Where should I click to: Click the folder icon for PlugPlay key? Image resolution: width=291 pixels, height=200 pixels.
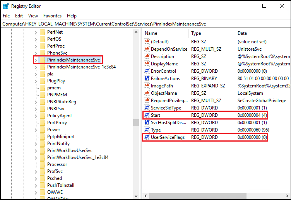pos(42,81)
